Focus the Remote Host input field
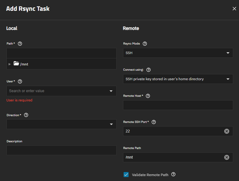The width and height of the screenshot is (239, 181). pos(178,105)
